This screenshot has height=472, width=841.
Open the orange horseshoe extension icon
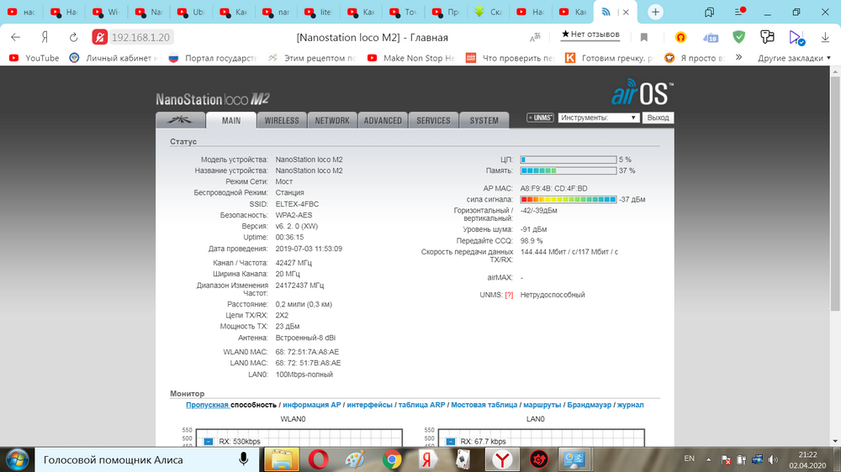[680, 37]
